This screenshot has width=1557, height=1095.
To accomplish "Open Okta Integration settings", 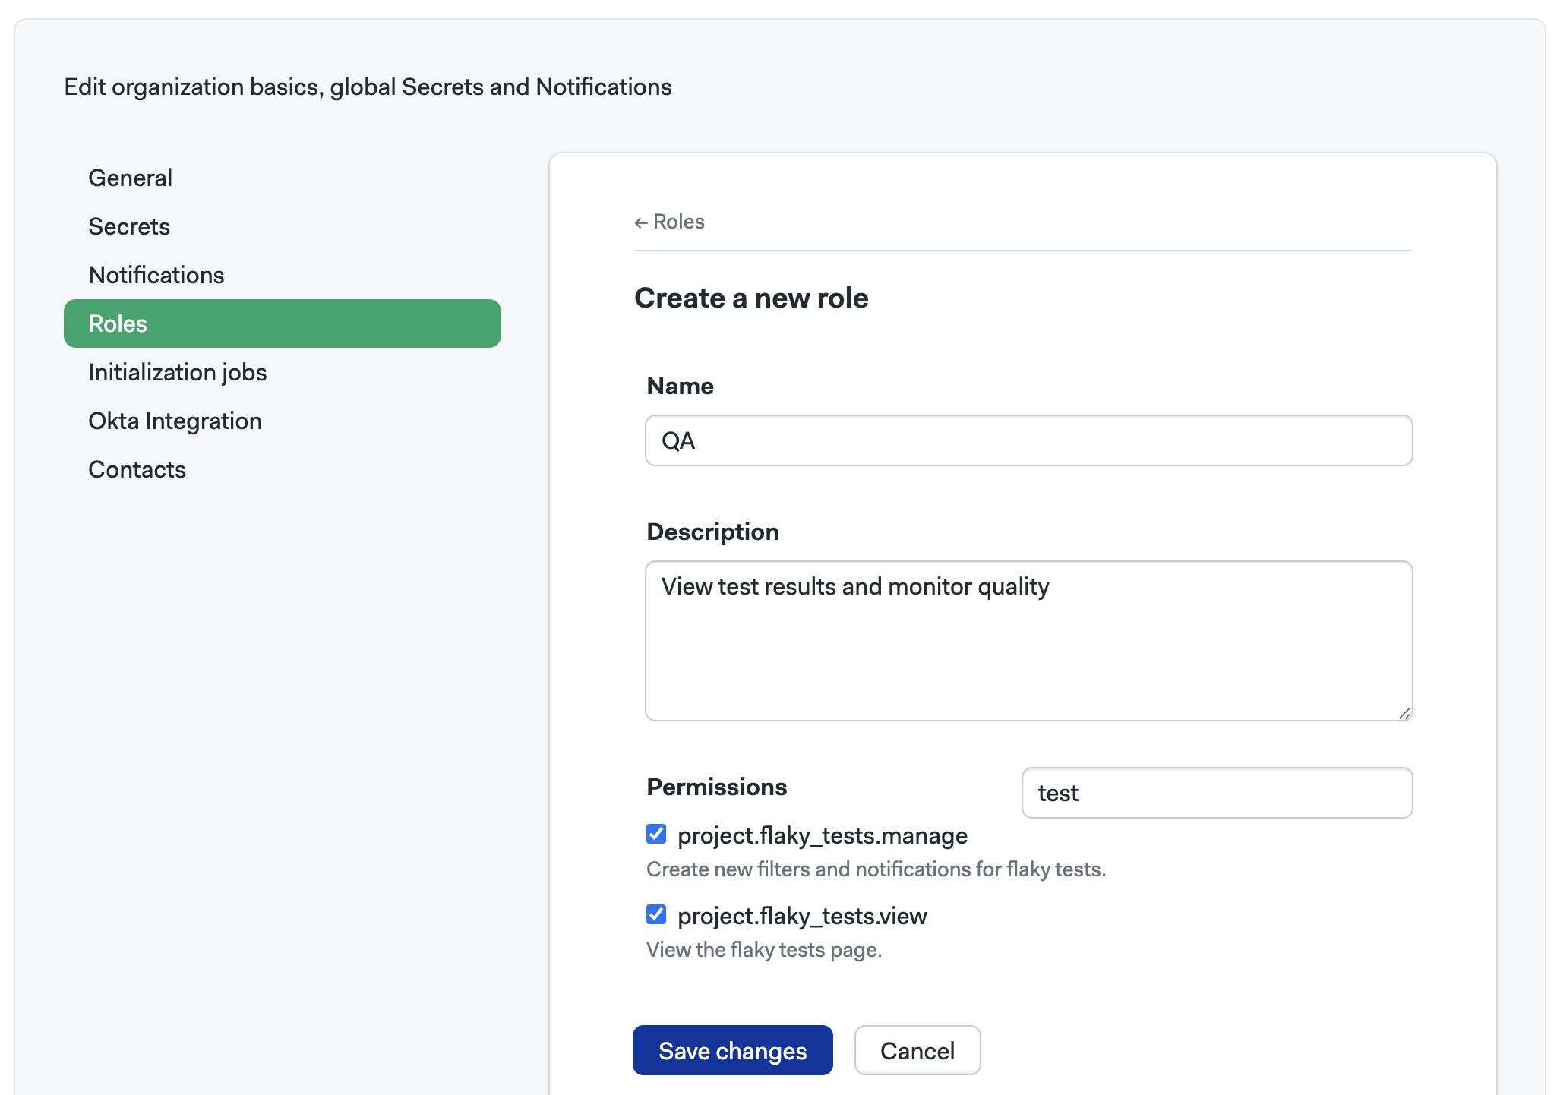I will (175, 421).
